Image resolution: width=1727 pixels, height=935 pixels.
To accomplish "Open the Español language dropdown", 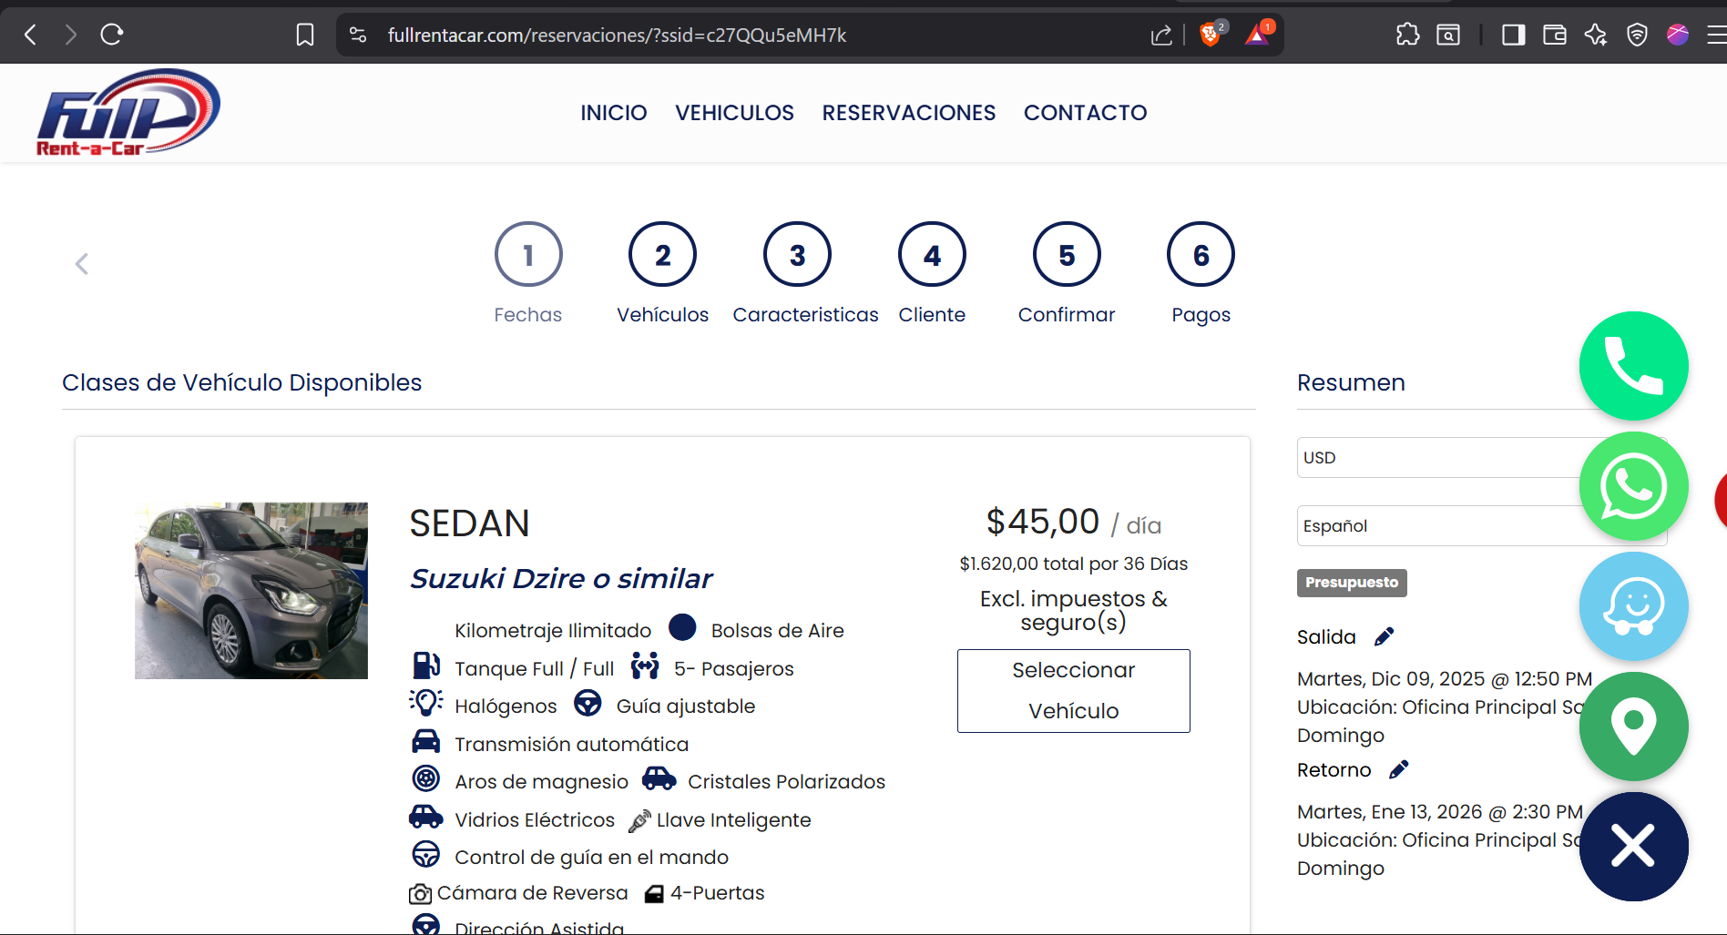I will pyautogui.click(x=1439, y=525).
